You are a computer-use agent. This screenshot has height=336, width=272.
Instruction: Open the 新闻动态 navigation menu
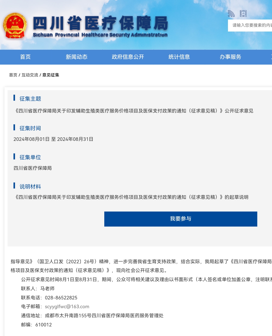coord(77,57)
